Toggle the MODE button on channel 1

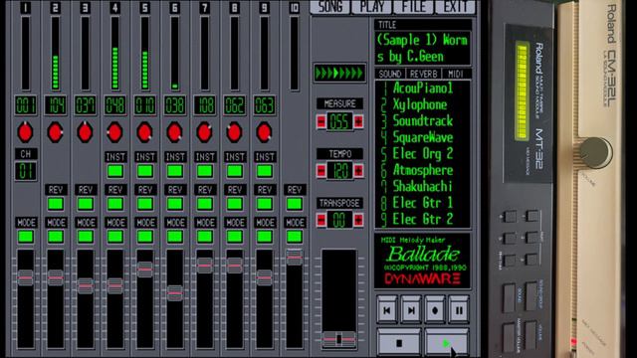(x=26, y=237)
